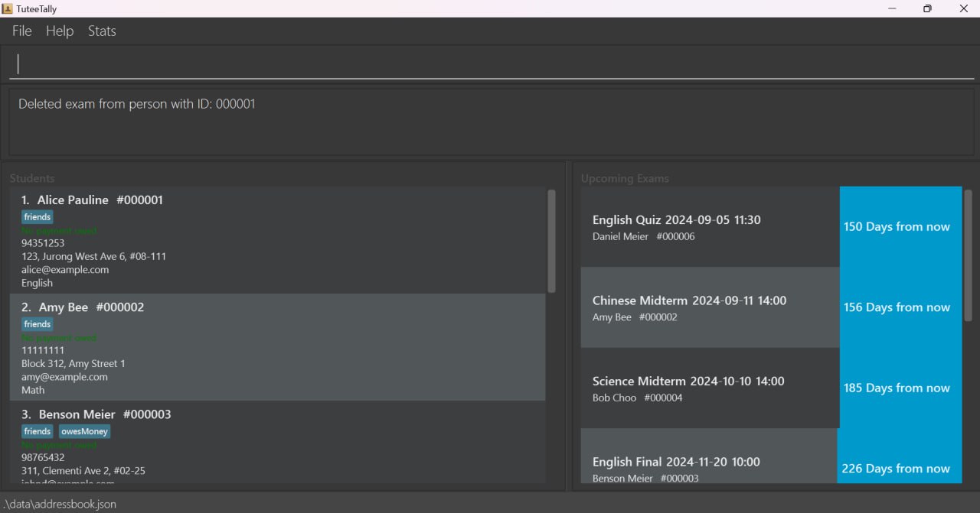Open the Stats menu

102,31
